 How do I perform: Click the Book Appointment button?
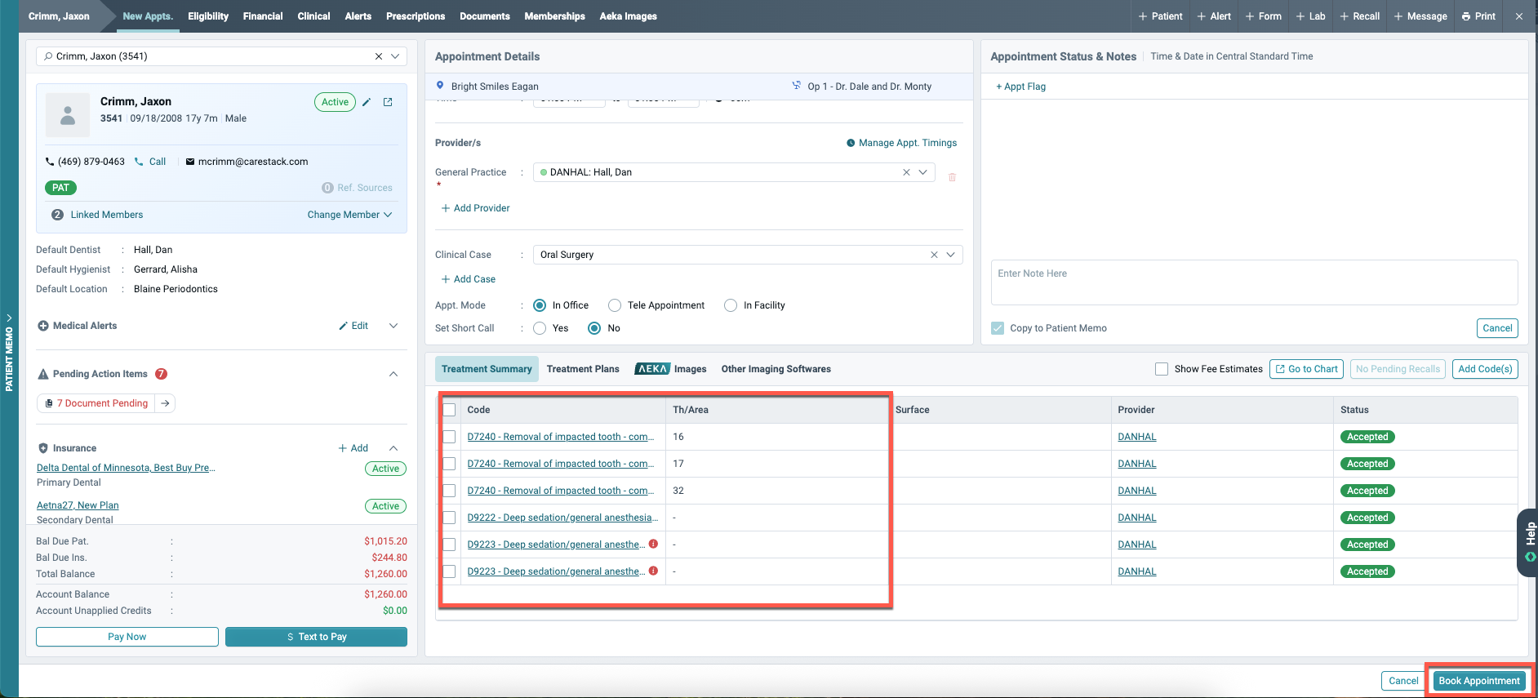[1479, 681]
